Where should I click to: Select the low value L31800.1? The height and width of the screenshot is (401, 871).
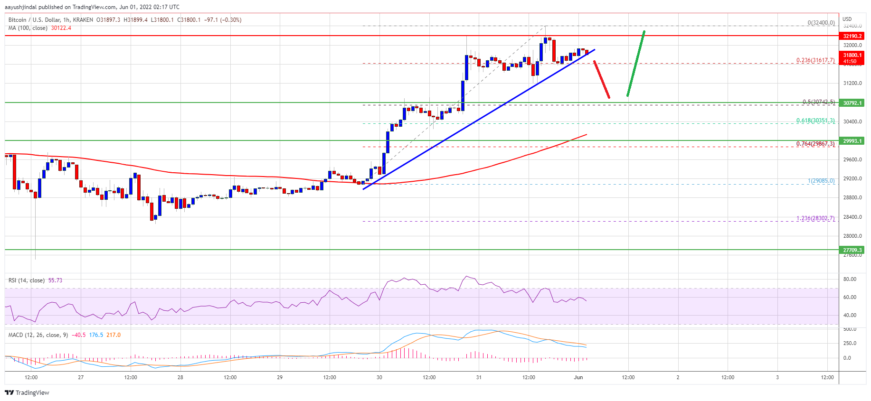click(163, 20)
